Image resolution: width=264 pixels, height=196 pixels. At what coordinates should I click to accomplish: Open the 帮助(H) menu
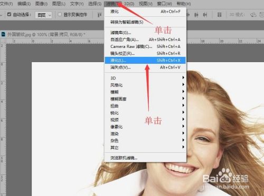[184, 4]
